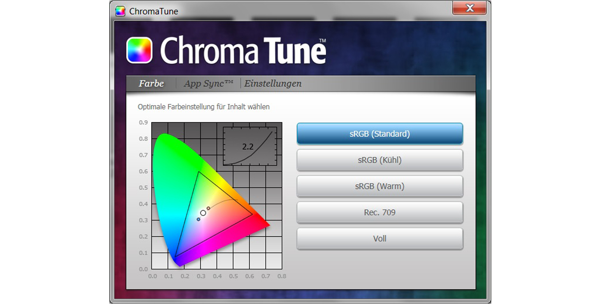This screenshot has width=601, height=304.
Task: Choose the sRGB (Warm) preset
Action: (x=380, y=186)
